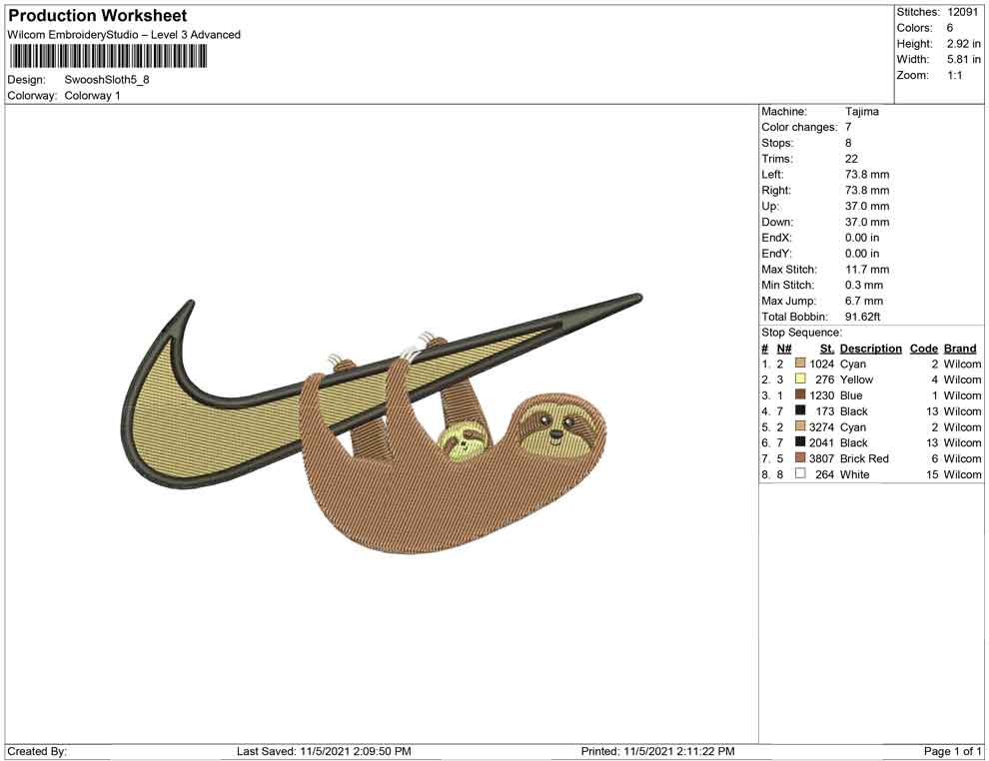Click the Zoom value 1:1

pyautogui.click(x=954, y=75)
